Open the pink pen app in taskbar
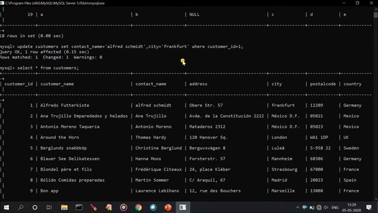The width and height of the screenshot is (378, 213). point(93,207)
